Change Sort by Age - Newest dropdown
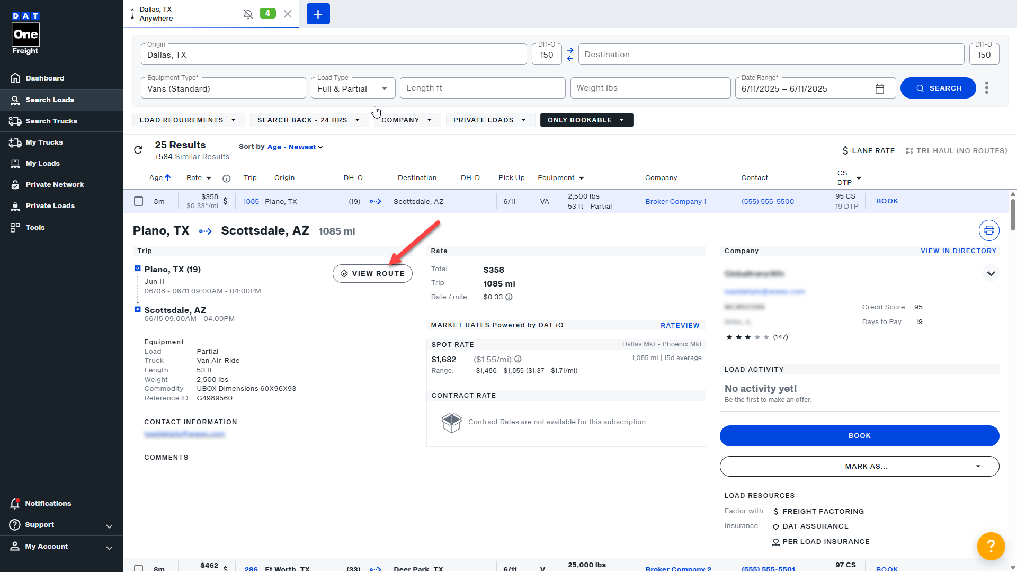This screenshot has width=1017, height=572. tap(295, 147)
